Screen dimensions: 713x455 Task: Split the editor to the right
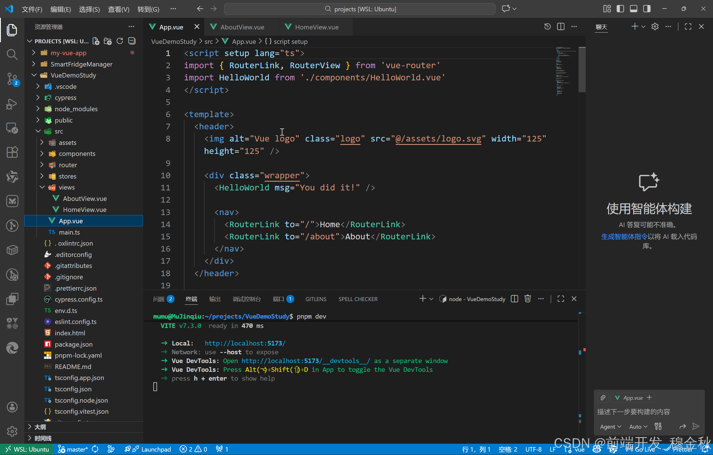560,27
